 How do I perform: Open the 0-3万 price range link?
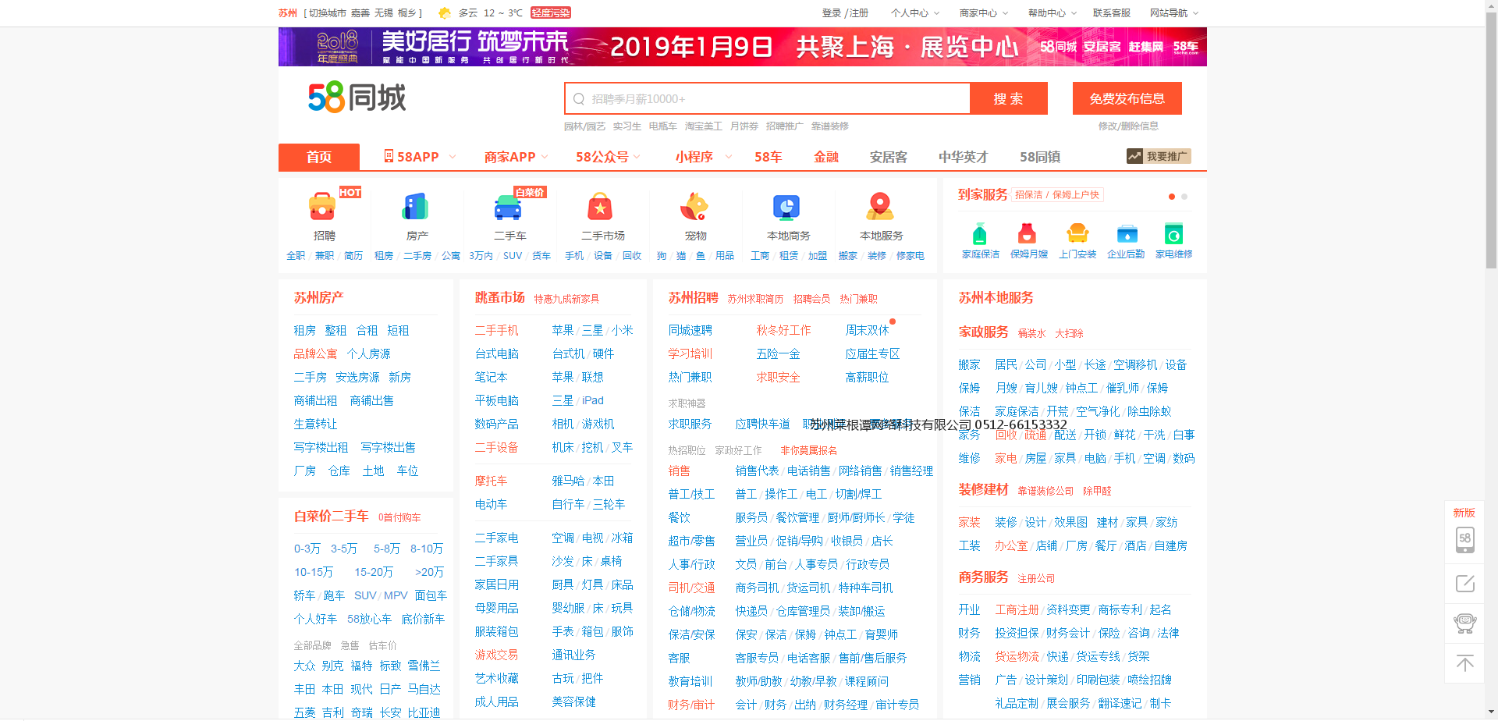coord(307,549)
